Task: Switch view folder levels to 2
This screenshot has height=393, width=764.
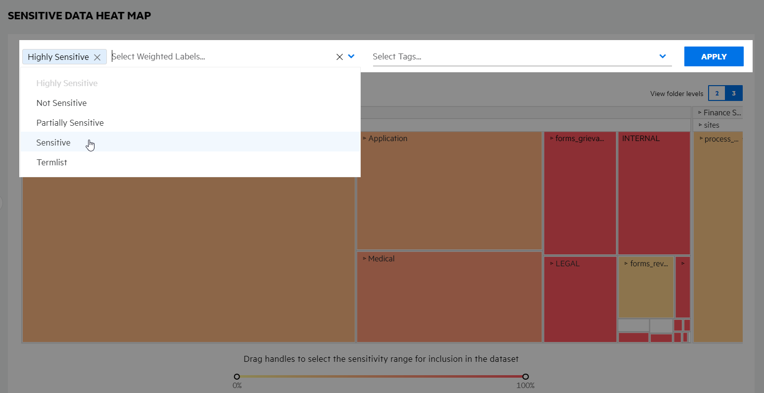Action: 716,93
